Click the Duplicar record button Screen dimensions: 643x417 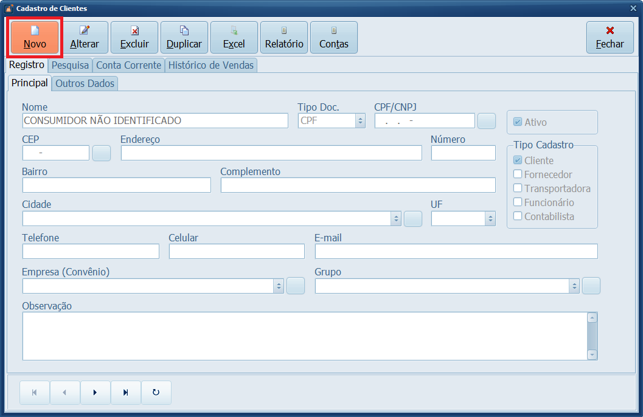coord(184,38)
